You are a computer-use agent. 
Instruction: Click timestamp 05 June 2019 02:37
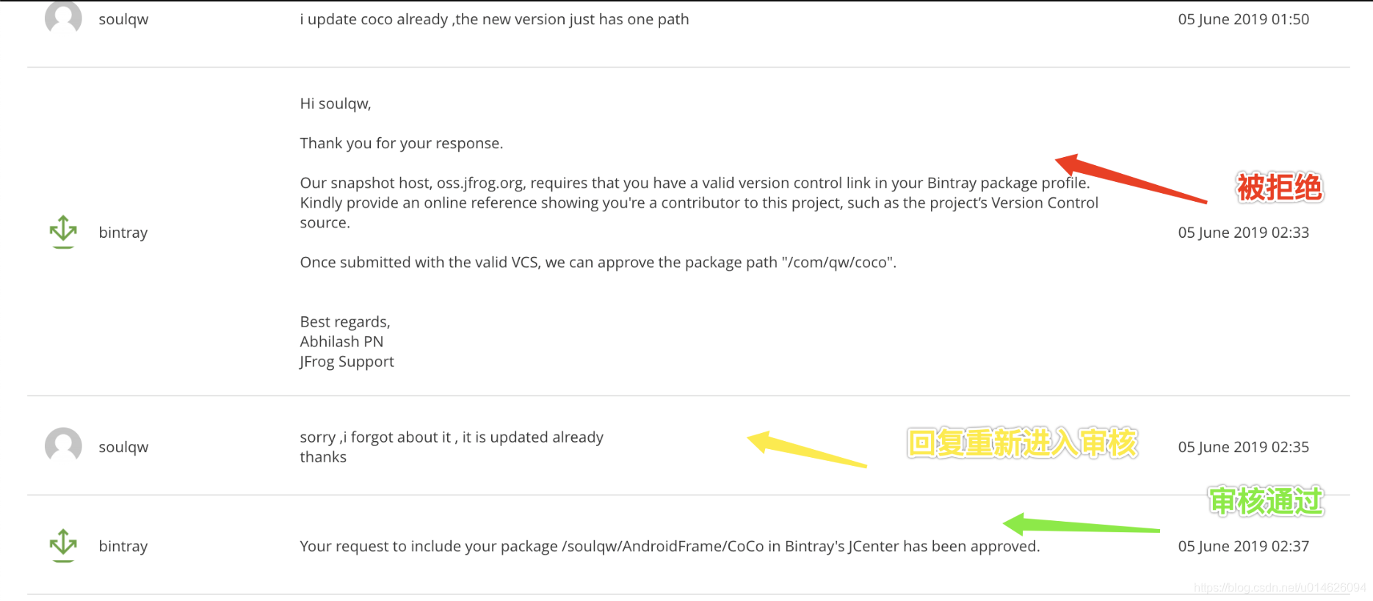point(1244,546)
